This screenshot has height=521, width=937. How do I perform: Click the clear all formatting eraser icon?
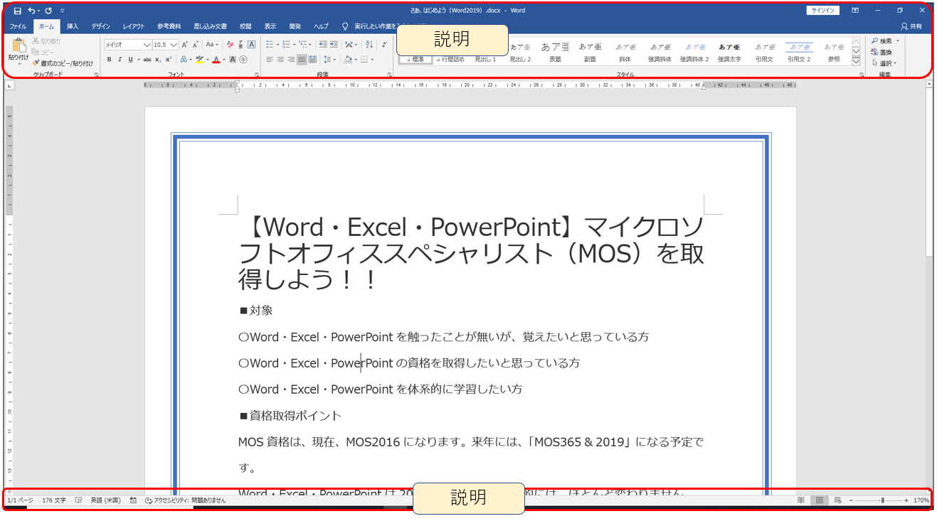[x=230, y=44]
